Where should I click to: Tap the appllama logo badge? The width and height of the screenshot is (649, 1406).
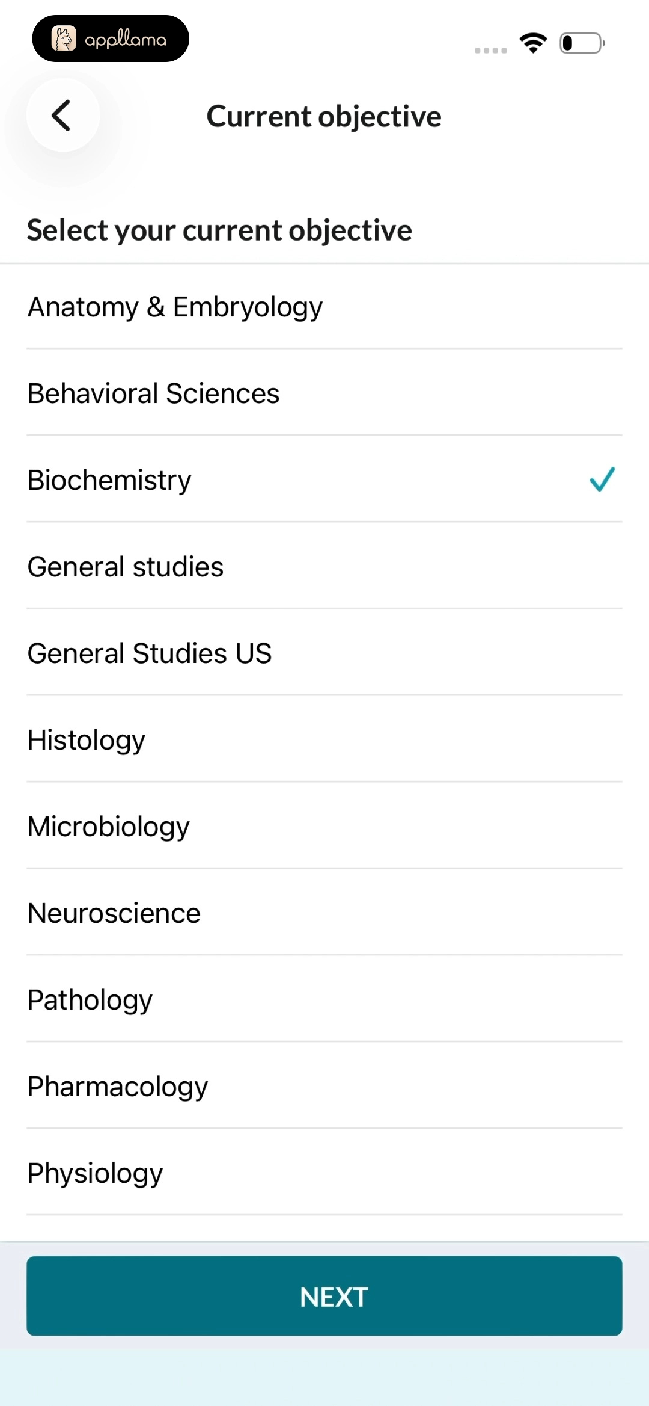tap(111, 39)
